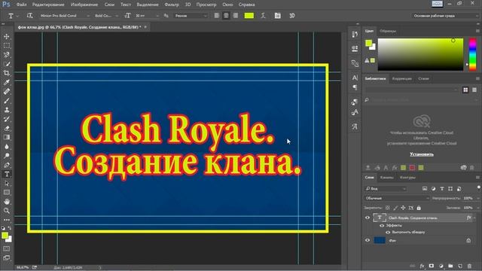The width and height of the screenshot is (482, 271).
Task: Hide the Clash Royale text layer
Action: tap(368, 218)
